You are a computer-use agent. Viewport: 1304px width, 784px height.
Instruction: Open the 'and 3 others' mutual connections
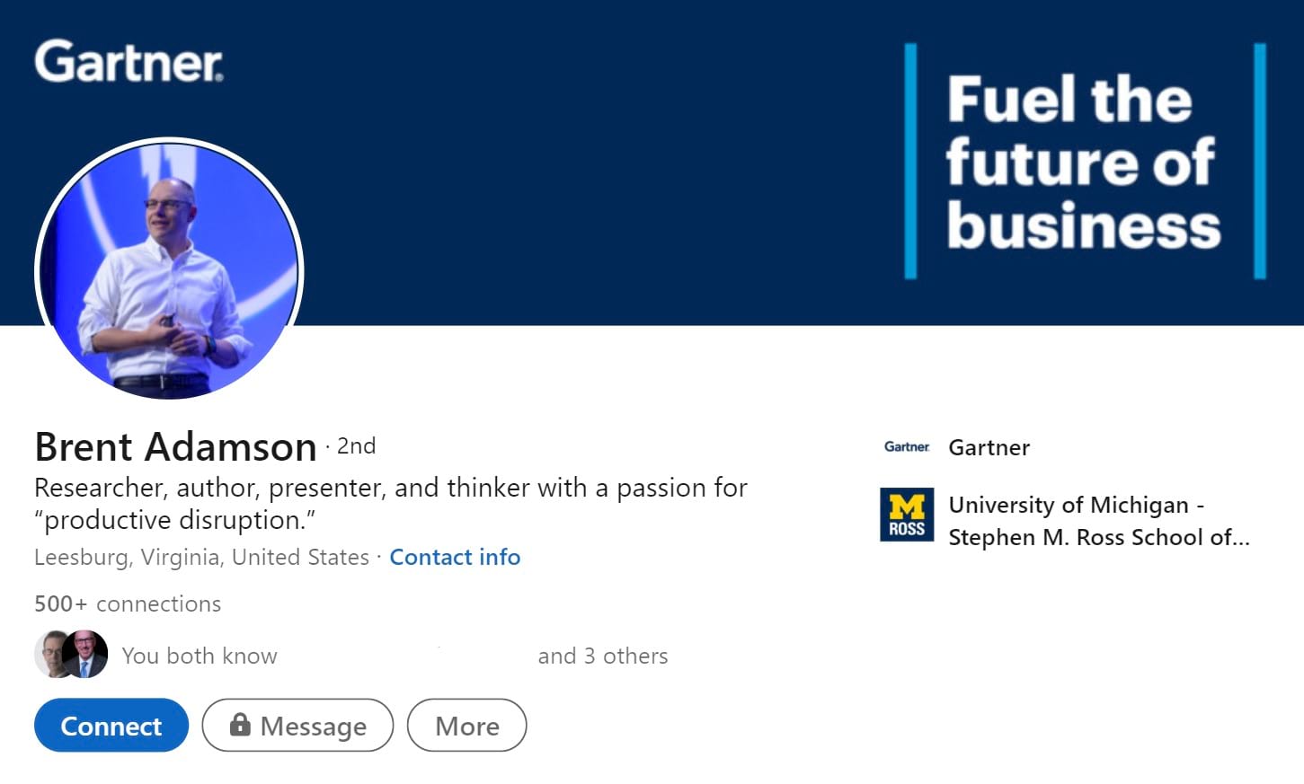603,656
